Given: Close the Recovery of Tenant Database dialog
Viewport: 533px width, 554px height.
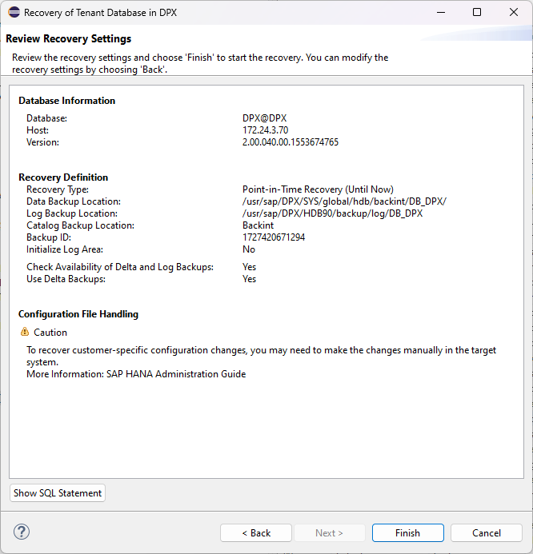Looking at the screenshot, I should (x=514, y=13).
